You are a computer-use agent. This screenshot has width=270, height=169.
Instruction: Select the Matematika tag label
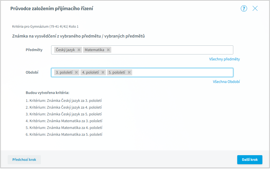pos(94,50)
